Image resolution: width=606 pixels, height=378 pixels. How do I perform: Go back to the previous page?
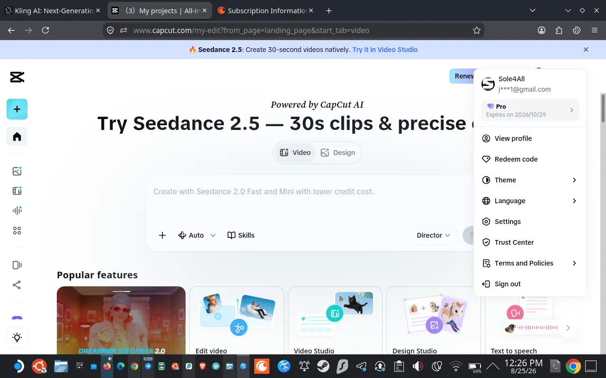[11, 30]
